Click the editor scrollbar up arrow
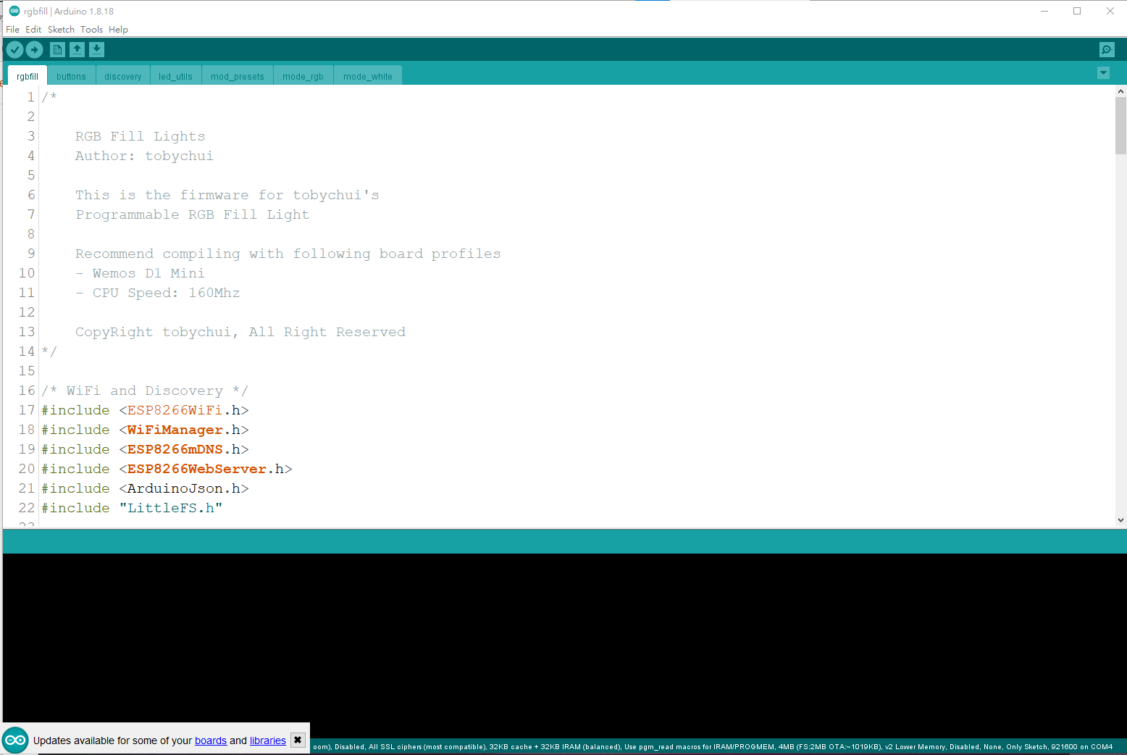 [x=1120, y=91]
